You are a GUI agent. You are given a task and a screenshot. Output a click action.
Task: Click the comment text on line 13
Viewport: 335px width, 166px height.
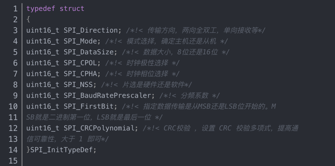pos(67,139)
